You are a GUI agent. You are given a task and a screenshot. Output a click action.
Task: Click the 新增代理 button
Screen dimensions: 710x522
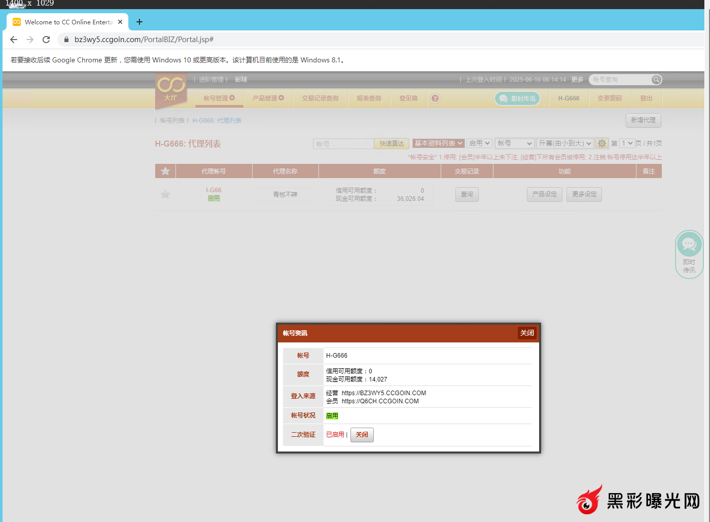[x=643, y=120]
